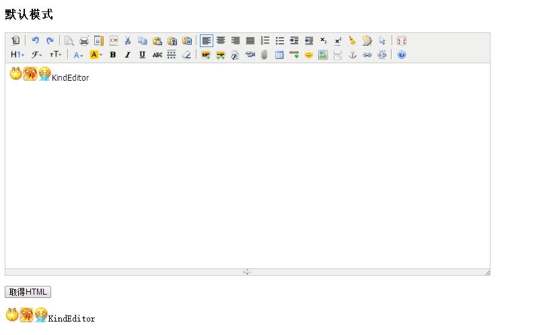
Task: Insert a page break
Action: (x=338, y=54)
